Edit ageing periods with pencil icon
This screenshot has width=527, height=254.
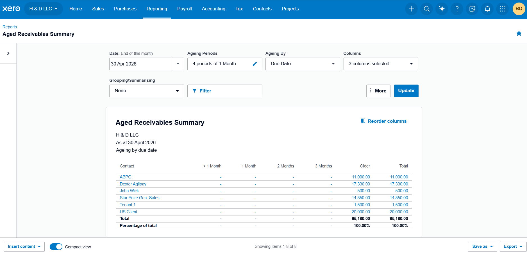click(x=255, y=64)
